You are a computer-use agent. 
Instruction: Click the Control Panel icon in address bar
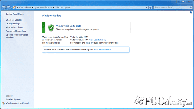coord(15,7)
